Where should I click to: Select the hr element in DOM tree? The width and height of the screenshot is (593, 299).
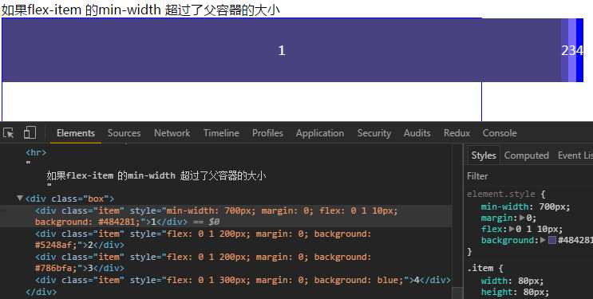36,153
